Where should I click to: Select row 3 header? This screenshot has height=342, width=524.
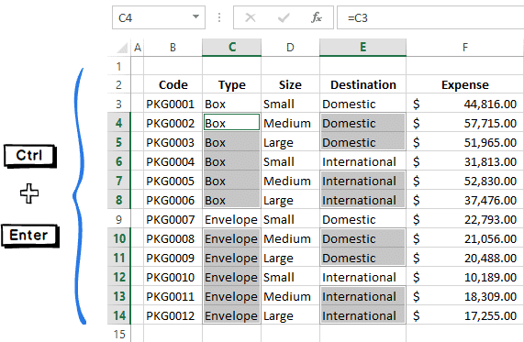click(119, 104)
